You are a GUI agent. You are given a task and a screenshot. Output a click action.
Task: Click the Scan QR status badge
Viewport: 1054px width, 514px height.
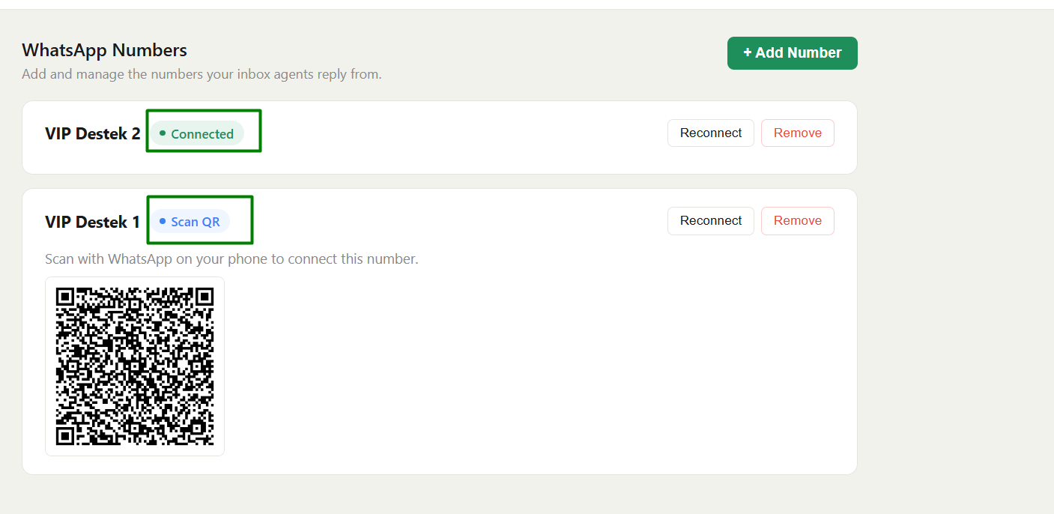(x=190, y=221)
